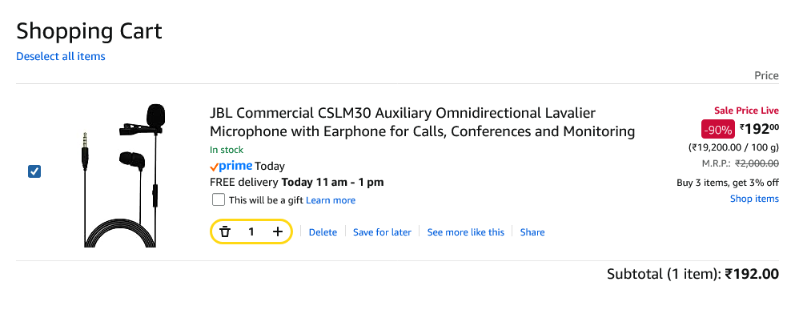
Task: Open See more like this
Action: coord(466,232)
